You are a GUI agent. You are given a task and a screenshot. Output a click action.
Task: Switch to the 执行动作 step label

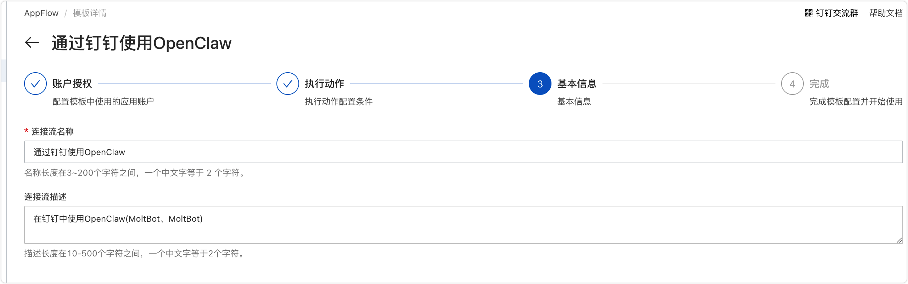coord(325,84)
